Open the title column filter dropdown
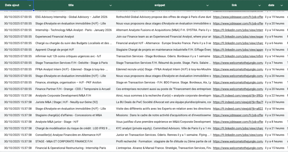Image resolution: width=288 pixels, height=152 pixels. 111,5
